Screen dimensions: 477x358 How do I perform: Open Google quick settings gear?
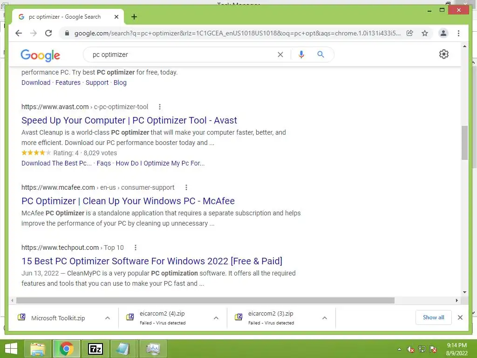443,54
